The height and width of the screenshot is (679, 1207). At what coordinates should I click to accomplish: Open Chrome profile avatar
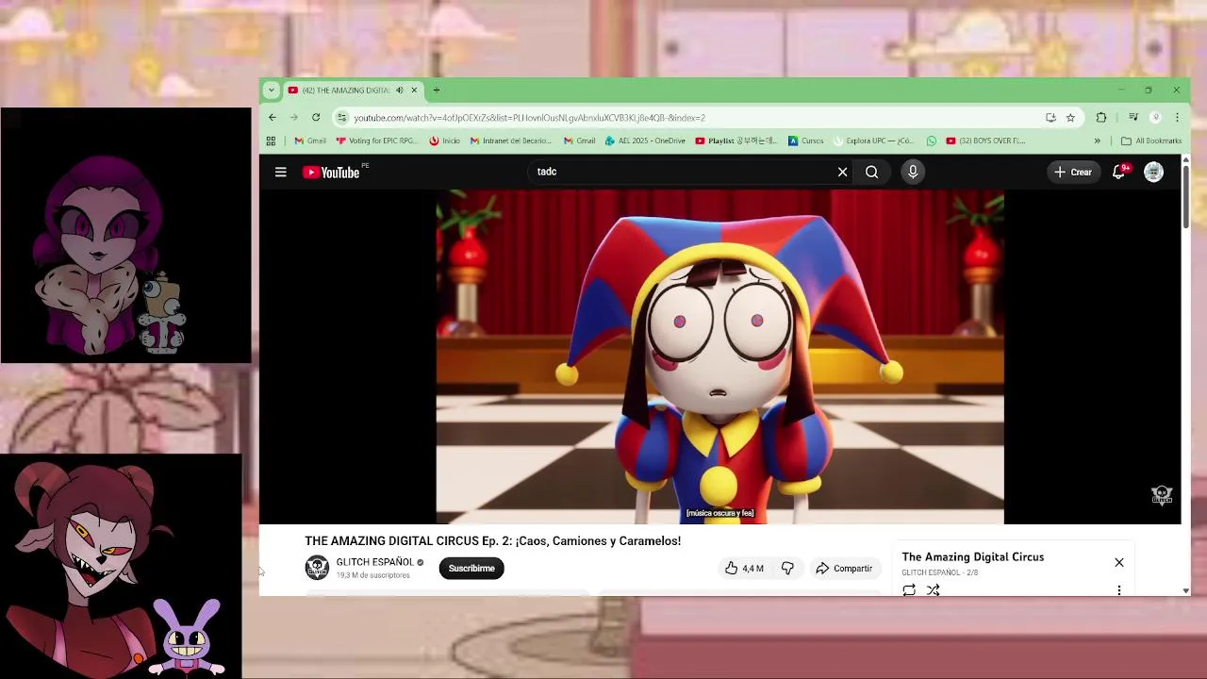[x=1156, y=117]
